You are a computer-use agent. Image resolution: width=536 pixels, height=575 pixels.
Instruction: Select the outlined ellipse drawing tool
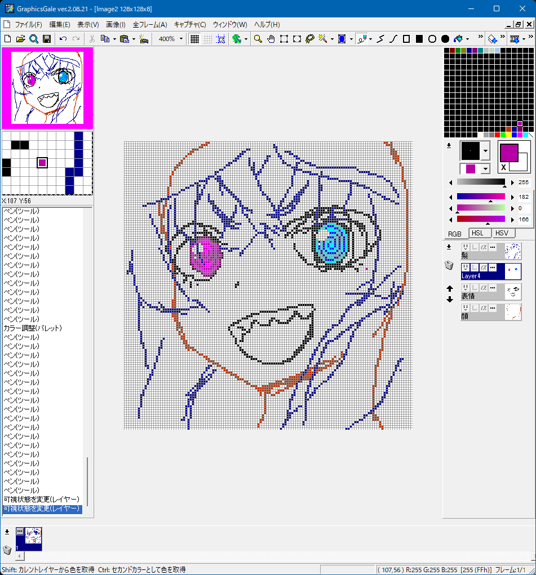tap(432, 39)
